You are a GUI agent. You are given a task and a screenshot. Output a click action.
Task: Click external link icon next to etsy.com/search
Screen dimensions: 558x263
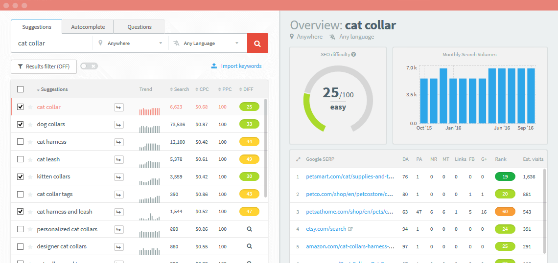click(350, 229)
